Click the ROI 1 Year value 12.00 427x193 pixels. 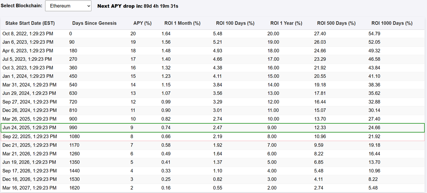tap(273, 102)
